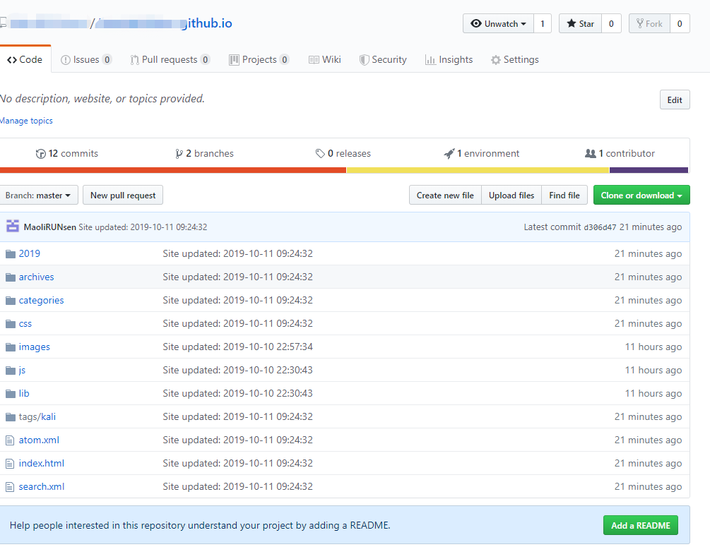Open the Code tab
The width and height of the screenshot is (710, 559).
[x=25, y=60]
